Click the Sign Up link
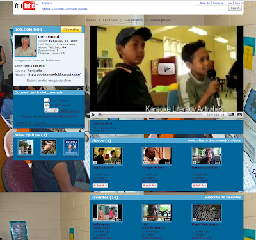Viewport: 256px width, 240px height. (205, 3)
